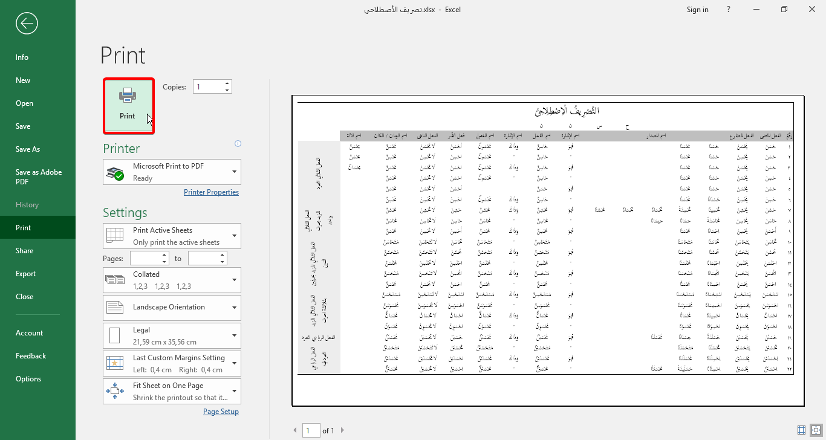Advance preview with the next page arrow

click(342, 430)
